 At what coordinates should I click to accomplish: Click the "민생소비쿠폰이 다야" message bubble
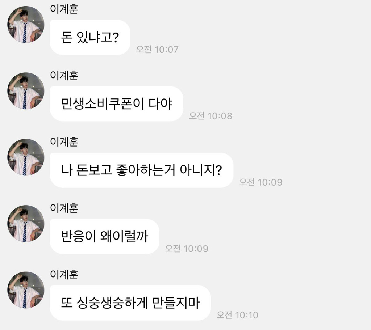(116, 104)
